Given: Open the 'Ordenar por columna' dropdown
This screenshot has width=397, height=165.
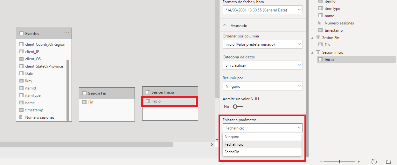Looking at the screenshot, I should pyautogui.click(x=263, y=44).
